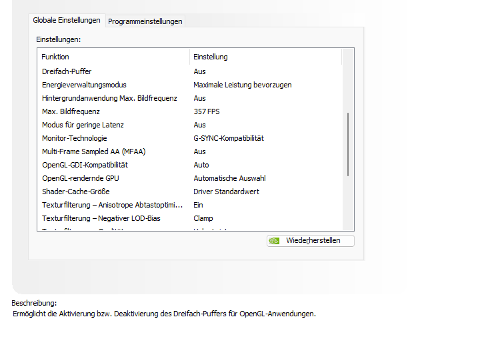Click the Wiederherstellen button
The image size is (500, 345).
coord(310,241)
